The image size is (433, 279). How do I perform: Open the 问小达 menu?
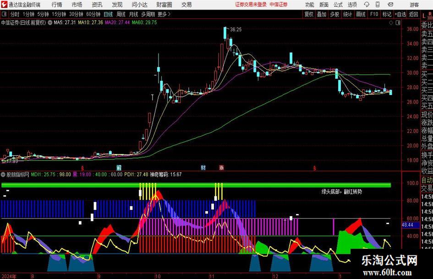tap(139, 5)
